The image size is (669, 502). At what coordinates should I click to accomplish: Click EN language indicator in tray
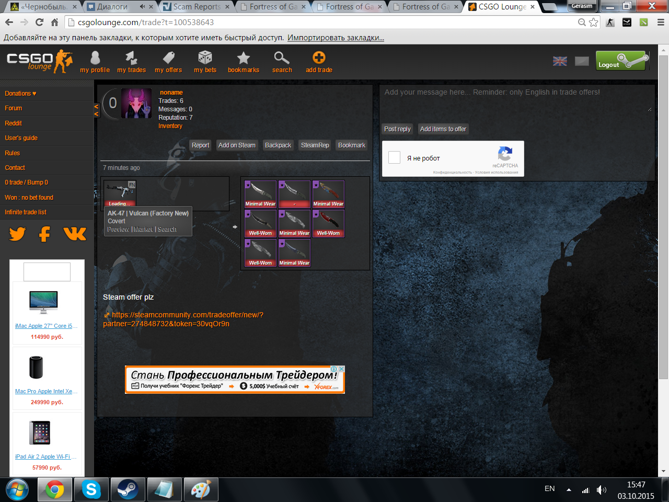click(x=549, y=488)
